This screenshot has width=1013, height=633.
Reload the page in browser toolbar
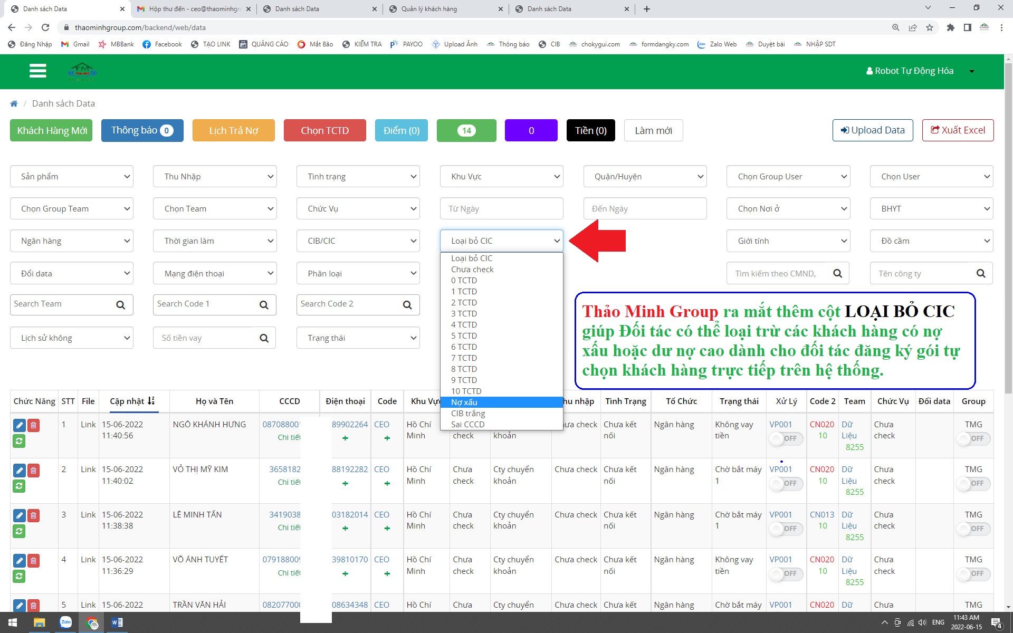[45, 27]
